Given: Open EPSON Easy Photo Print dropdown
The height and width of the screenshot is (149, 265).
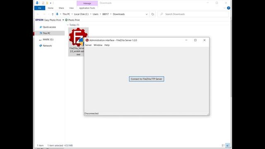Looking at the screenshot, I should [x=63, y=20].
